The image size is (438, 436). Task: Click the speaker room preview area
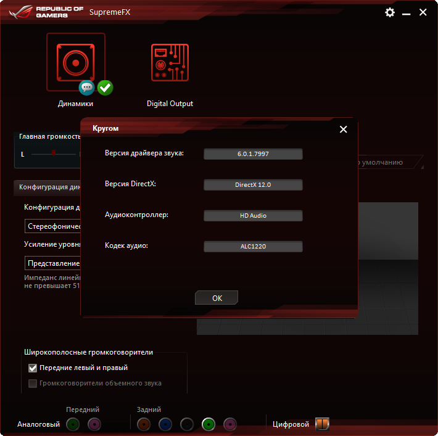pos(388,268)
